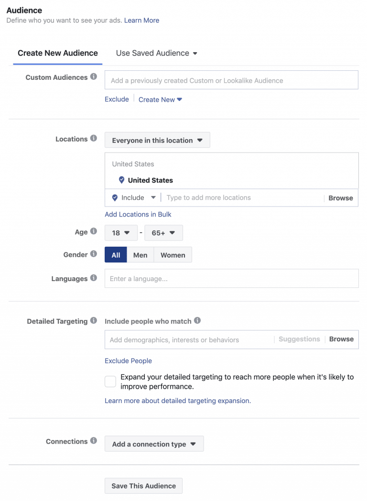
Task: Switch to the Use Saved Audience tab
Action: point(153,53)
